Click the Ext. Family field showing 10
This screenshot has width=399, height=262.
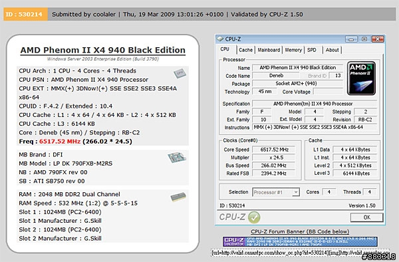(x=261, y=120)
